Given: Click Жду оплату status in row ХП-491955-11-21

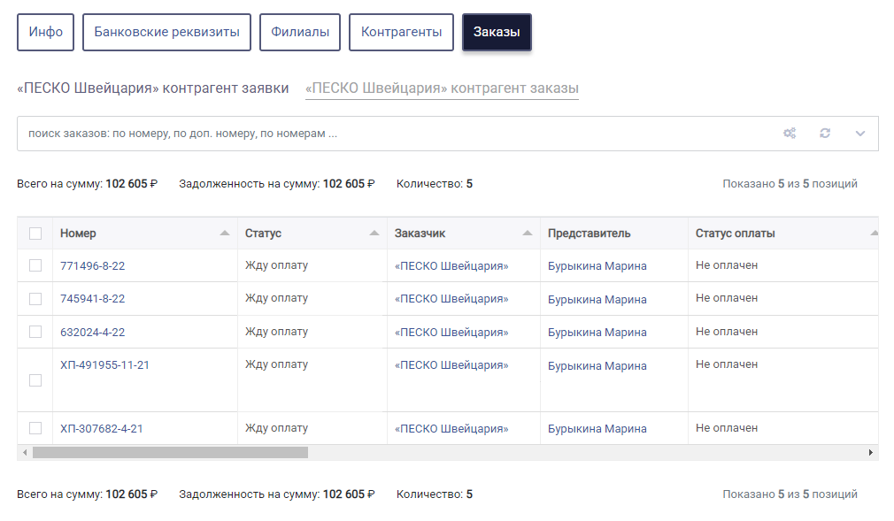Looking at the screenshot, I should click(x=276, y=364).
